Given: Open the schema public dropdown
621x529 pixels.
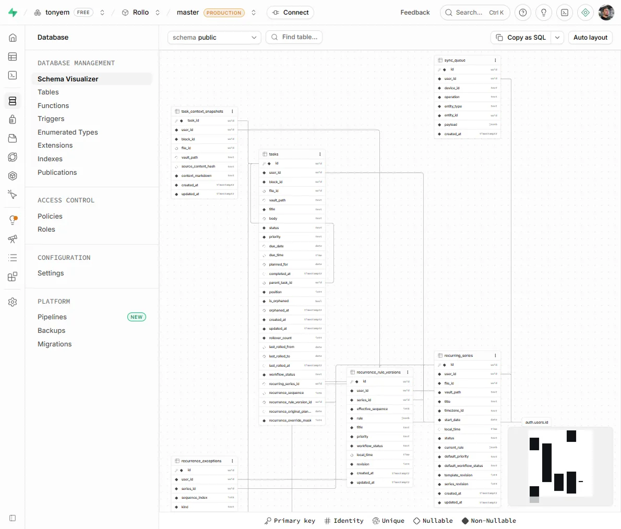Looking at the screenshot, I should pyautogui.click(x=214, y=38).
